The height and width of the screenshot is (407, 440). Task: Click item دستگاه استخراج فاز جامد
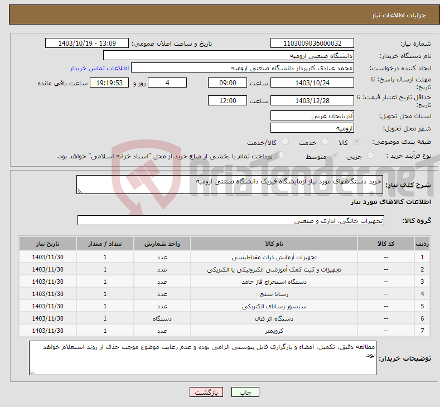click(274, 282)
